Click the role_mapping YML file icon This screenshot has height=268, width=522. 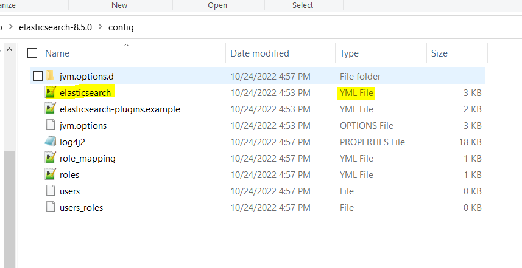pyautogui.click(x=51, y=158)
